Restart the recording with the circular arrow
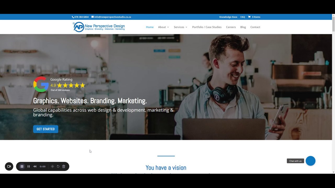The image size is (335, 188). pyautogui.click(x=58, y=166)
